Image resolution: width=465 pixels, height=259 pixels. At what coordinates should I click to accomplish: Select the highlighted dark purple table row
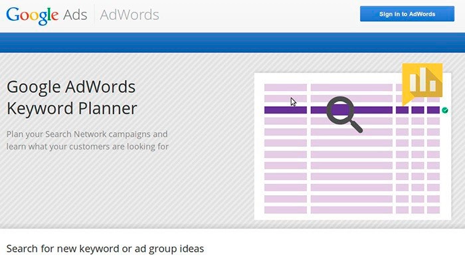352,110
